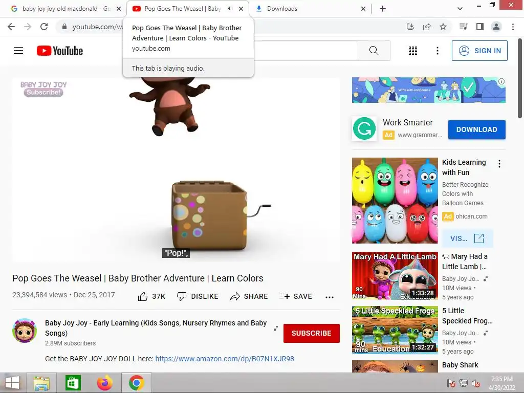Open the Chrome profile avatar

[x=496, y=27]
